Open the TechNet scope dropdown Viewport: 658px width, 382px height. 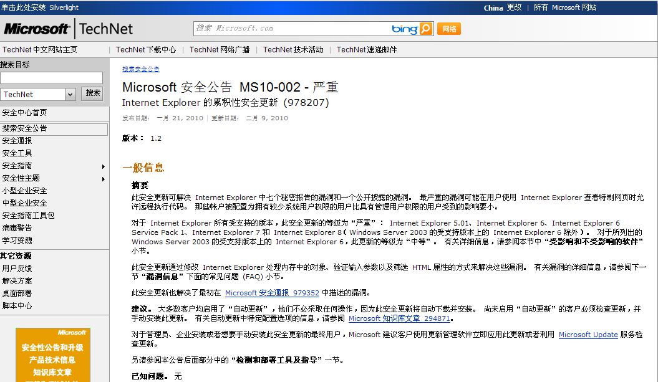[x=70, y=94]
